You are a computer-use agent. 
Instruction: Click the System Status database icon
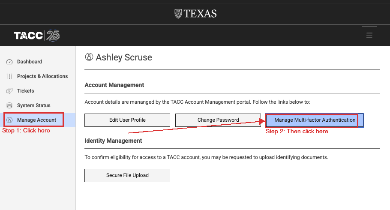click(9, 105)
